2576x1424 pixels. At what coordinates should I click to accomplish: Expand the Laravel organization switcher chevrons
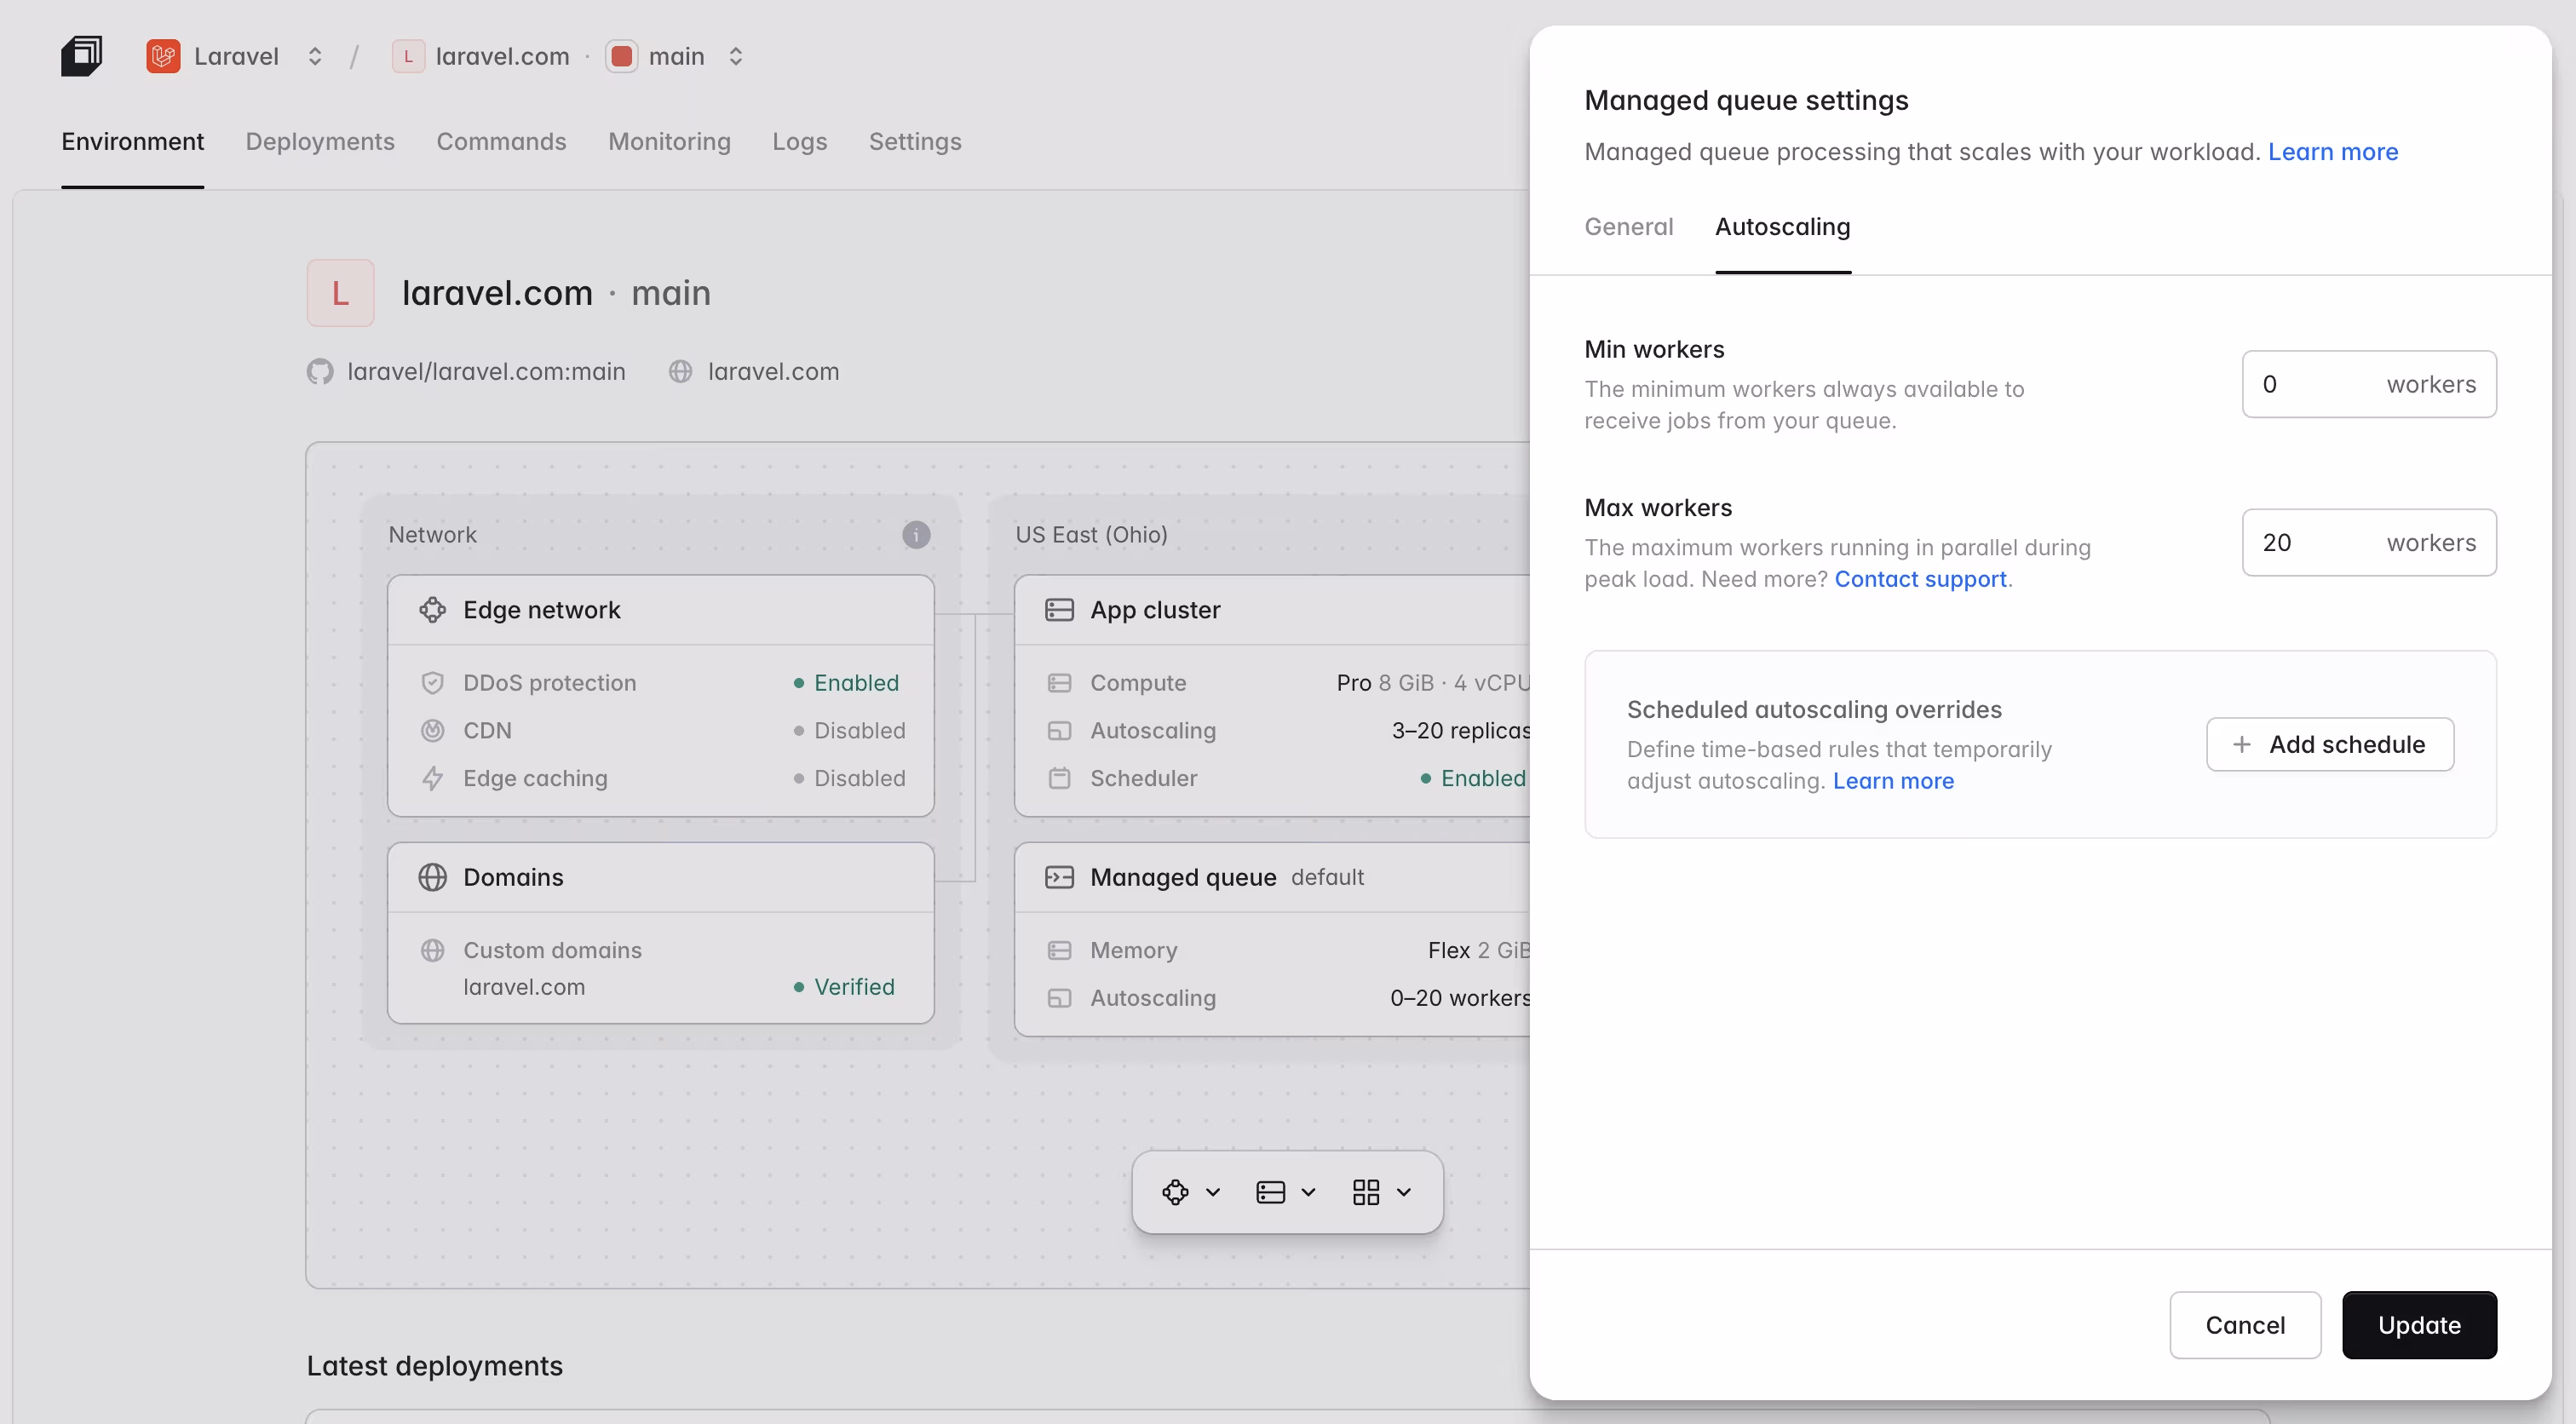(x=315, y=56)
